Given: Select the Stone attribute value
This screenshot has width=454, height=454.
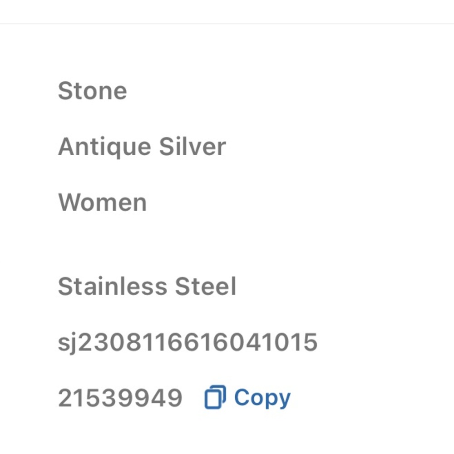Looking at the screenshot, I should coord(93,91).
